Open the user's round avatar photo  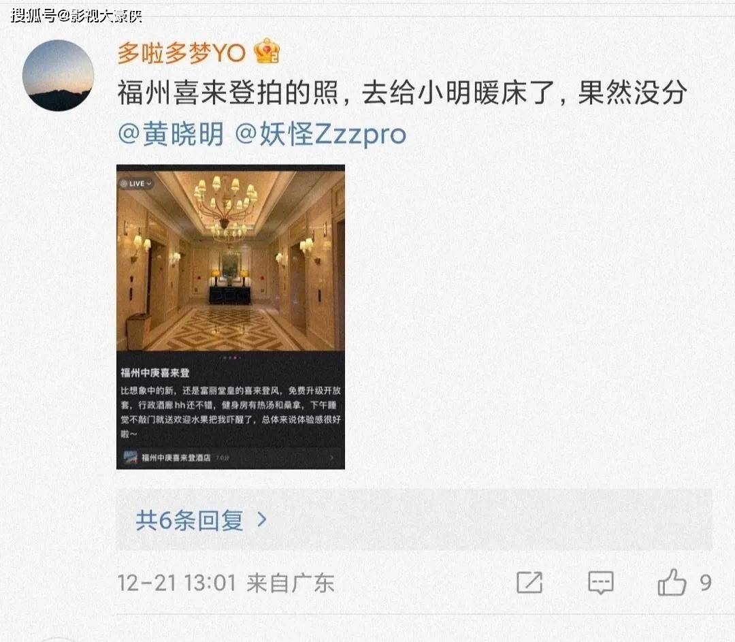click(58, 76)
